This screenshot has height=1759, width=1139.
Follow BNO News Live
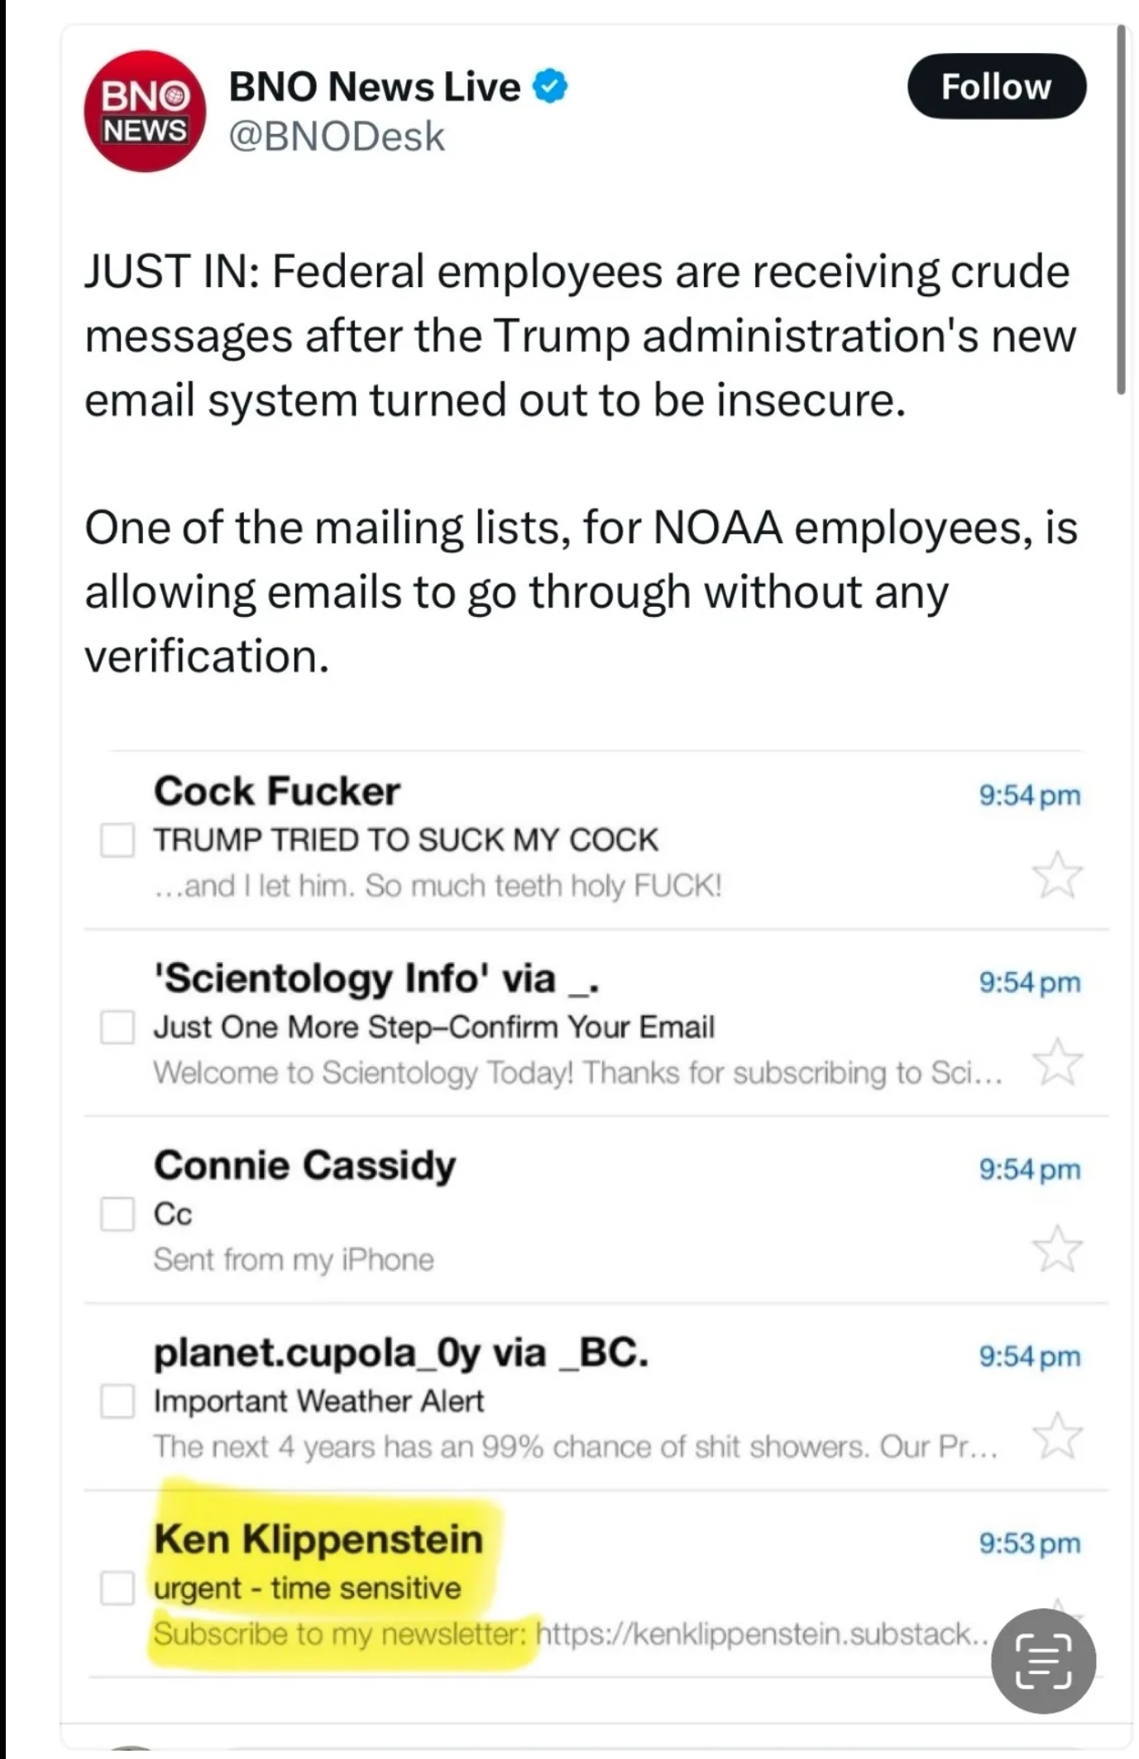click(997, 86)
